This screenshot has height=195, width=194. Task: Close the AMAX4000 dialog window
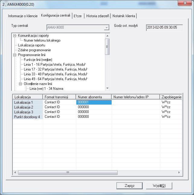click(x=185, y=3)
